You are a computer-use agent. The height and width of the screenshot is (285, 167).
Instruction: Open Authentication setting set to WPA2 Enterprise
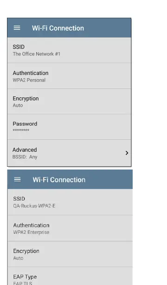(70, 228)
